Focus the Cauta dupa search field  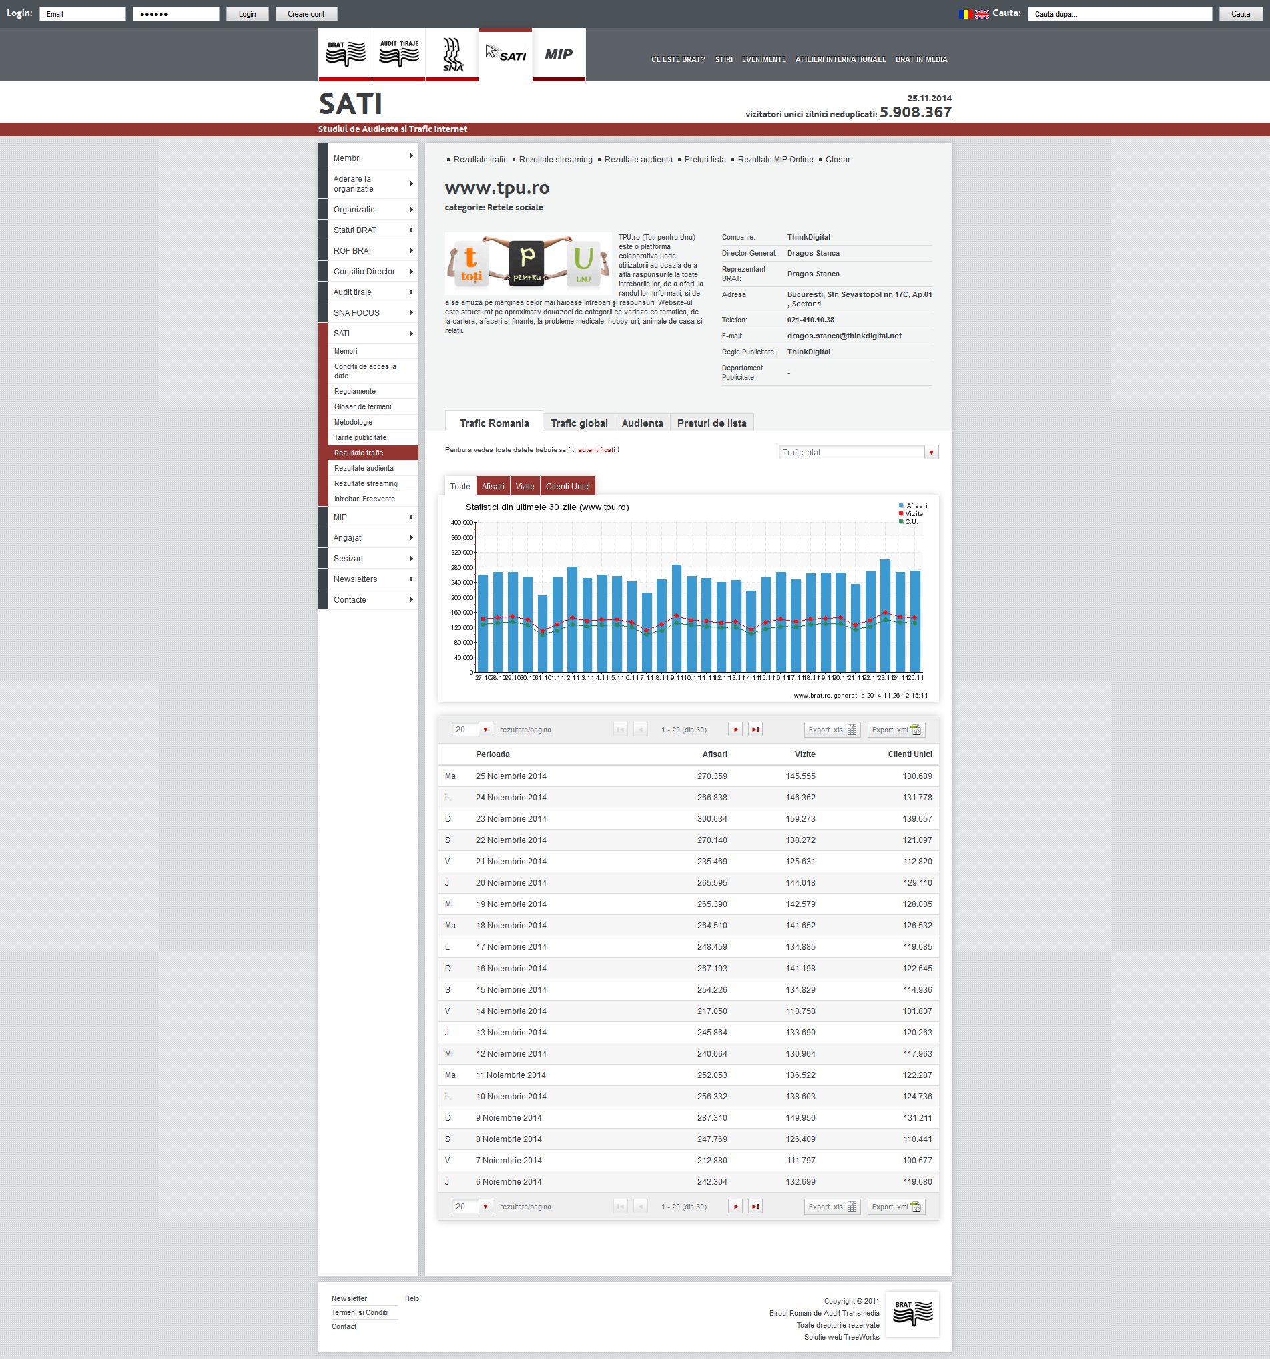[x=1120, y=13]
